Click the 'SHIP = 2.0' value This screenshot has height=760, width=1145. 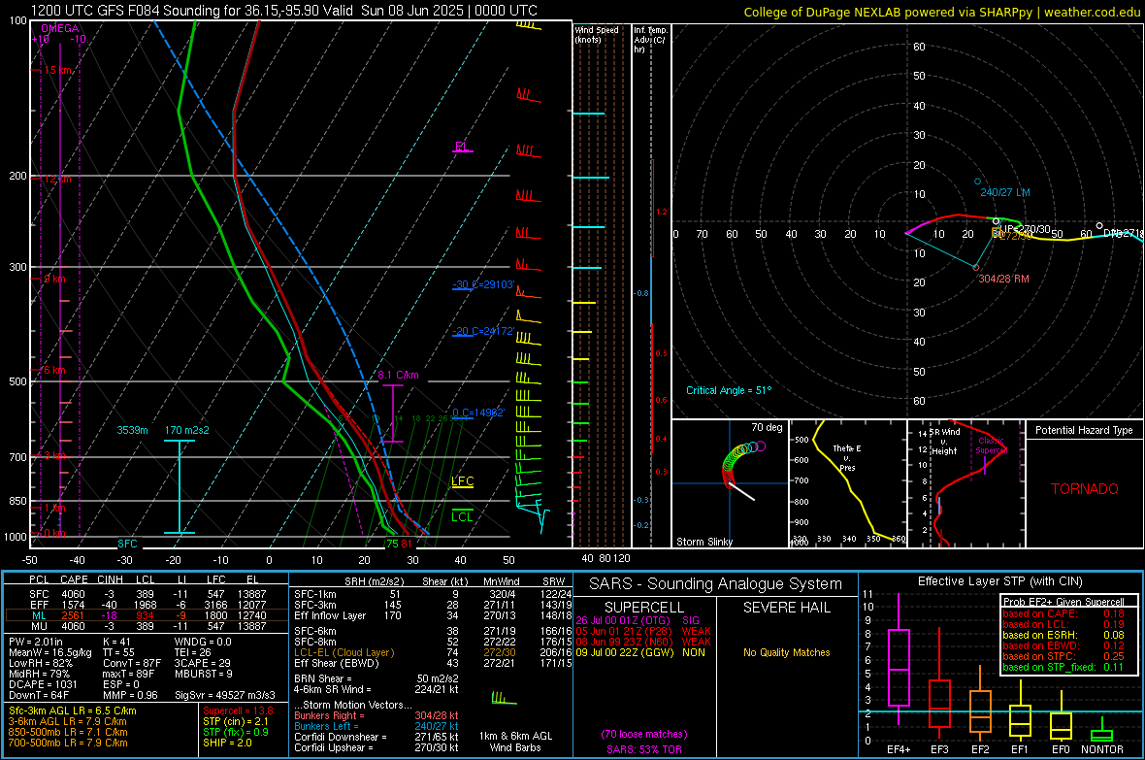tap(227, 743)
